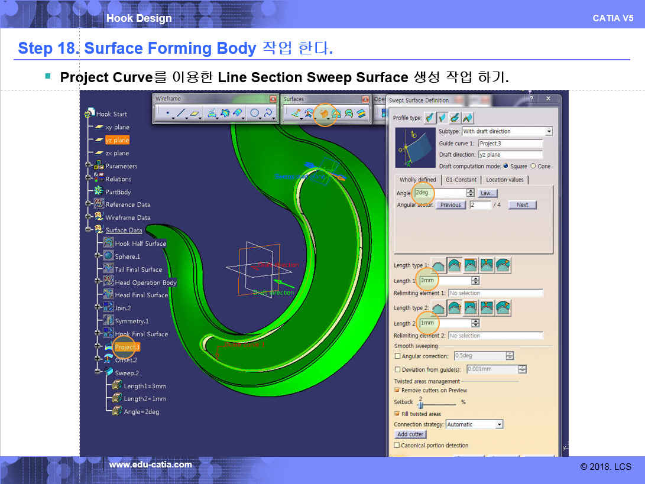Choose the Line profile type icon

(x=442, y=118)
